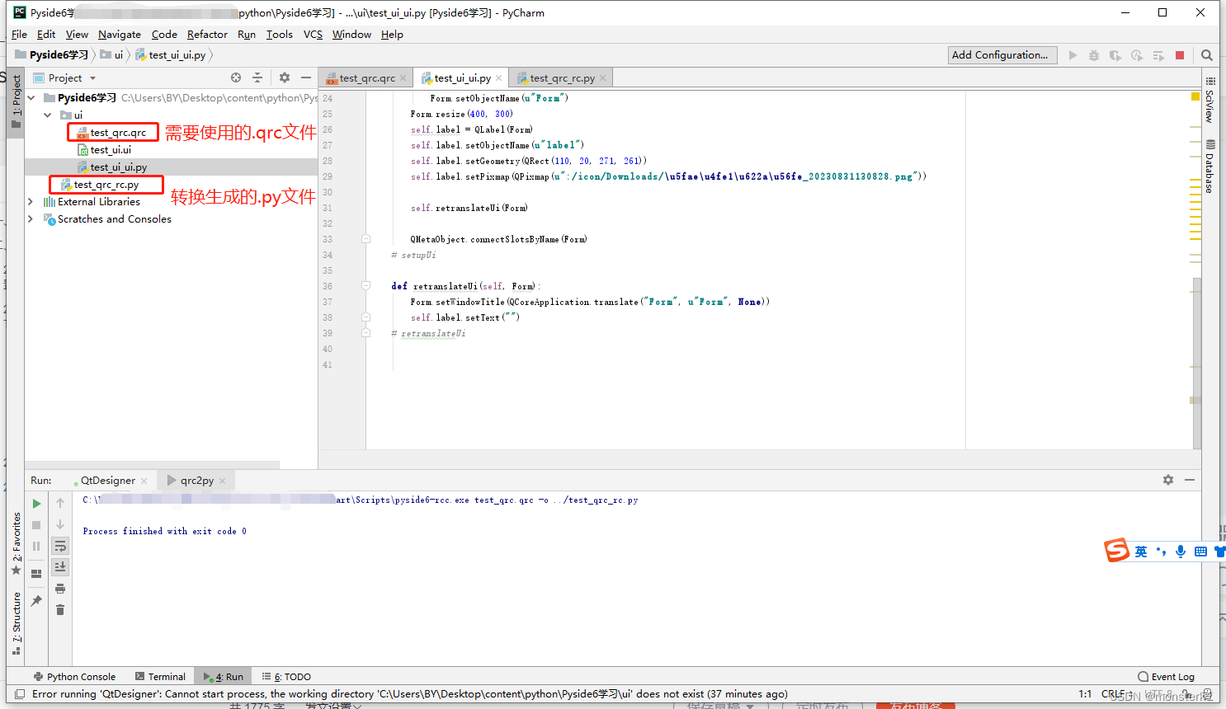The image size is (1226, 709).
Task: Click the Profile toolbar icon
Action: point(1137,55)
